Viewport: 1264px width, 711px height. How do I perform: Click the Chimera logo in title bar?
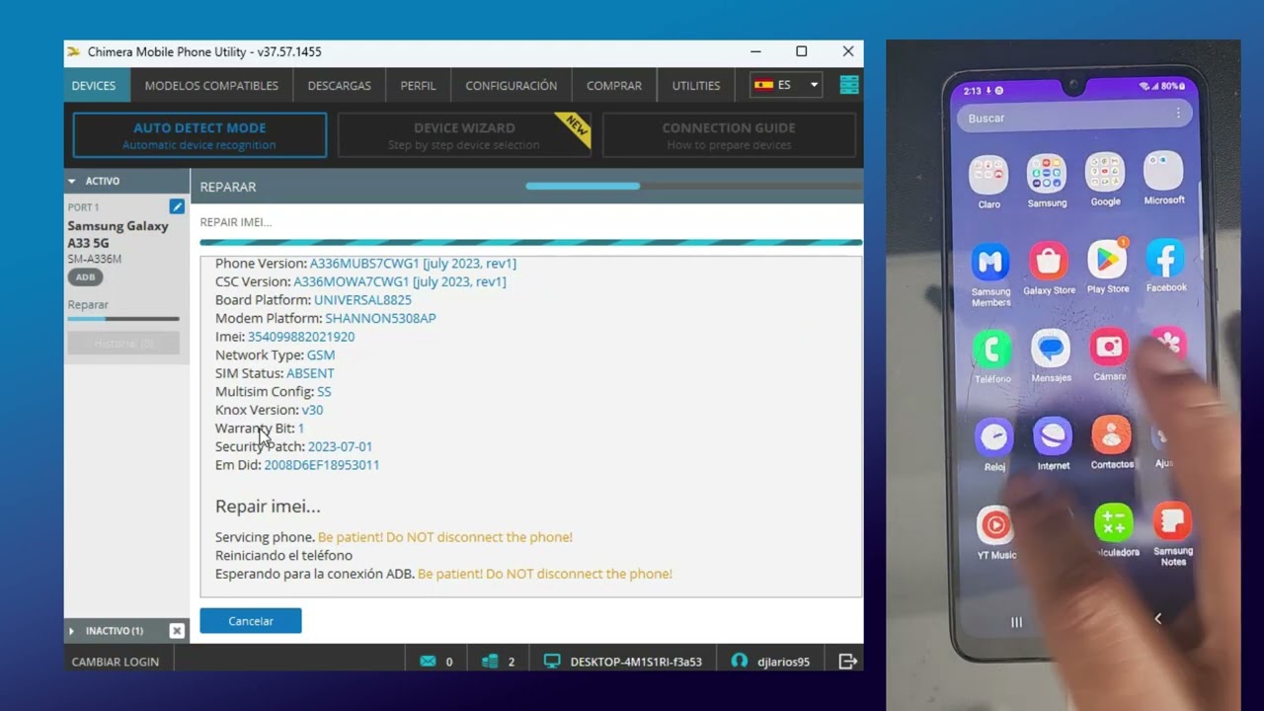tap(73, 51)
